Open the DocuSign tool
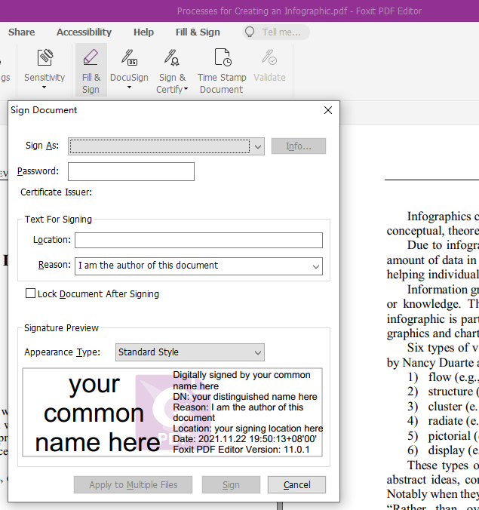 [129, 59]
